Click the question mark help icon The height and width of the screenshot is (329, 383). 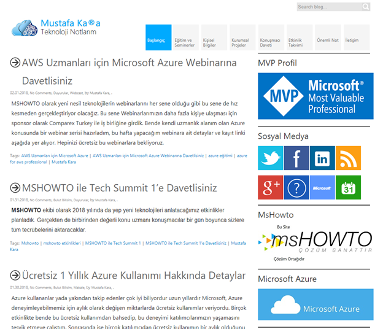296,187
